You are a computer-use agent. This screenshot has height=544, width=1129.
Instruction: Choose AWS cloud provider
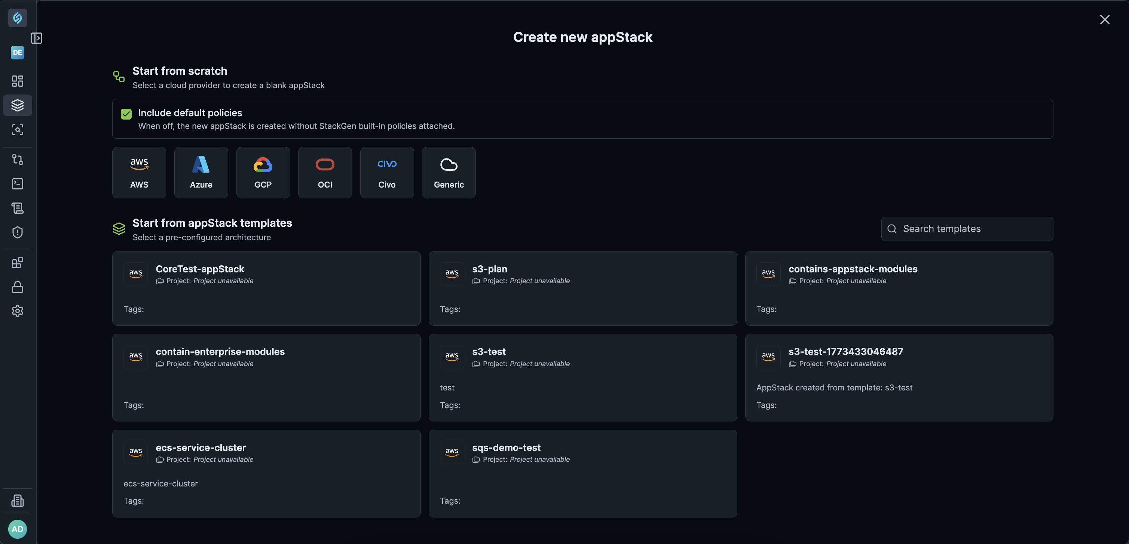pyautogui.click(x=139, y=173)
